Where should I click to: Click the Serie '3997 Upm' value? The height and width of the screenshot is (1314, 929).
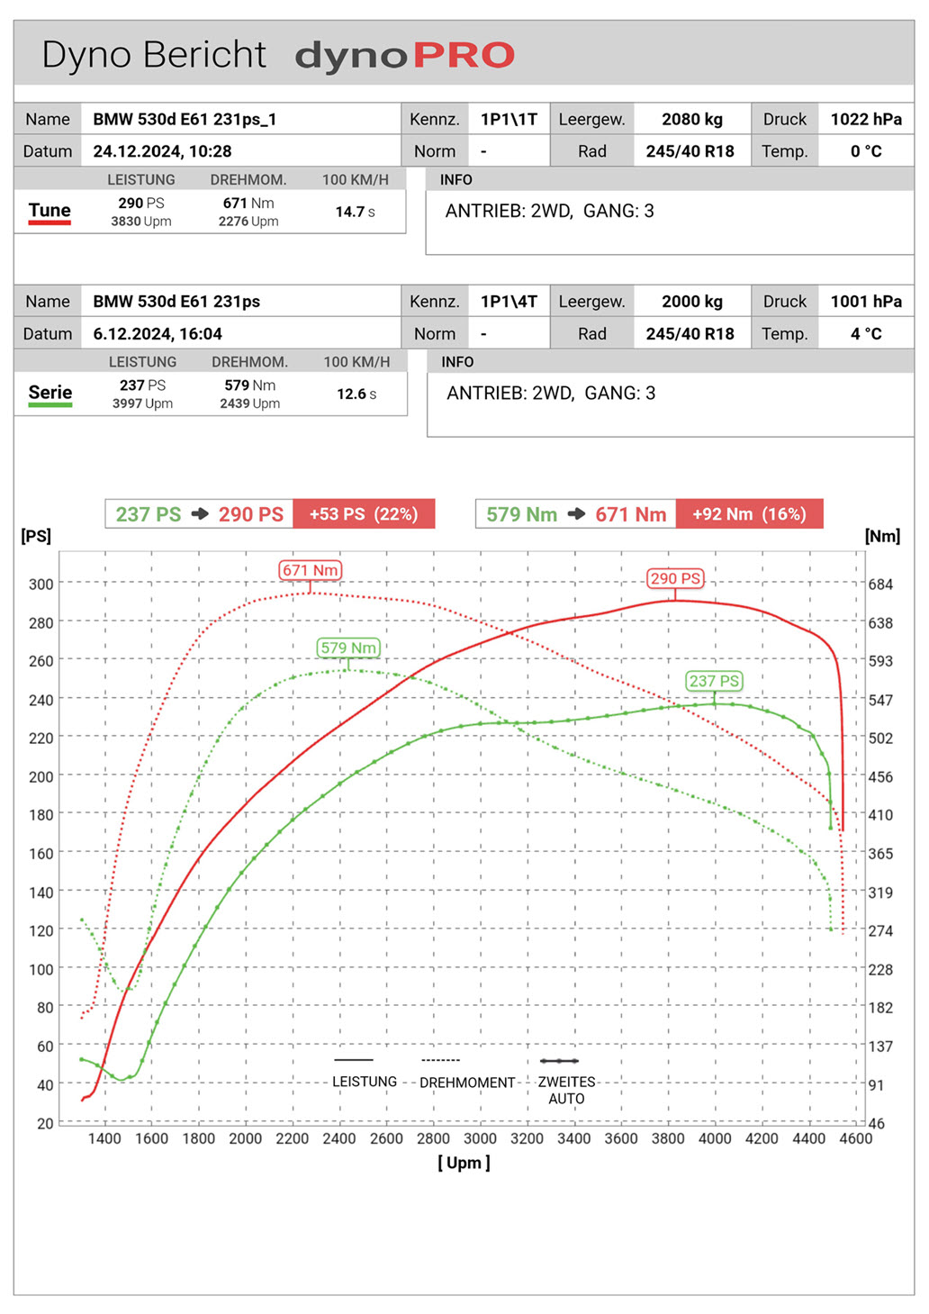point(142,403)
